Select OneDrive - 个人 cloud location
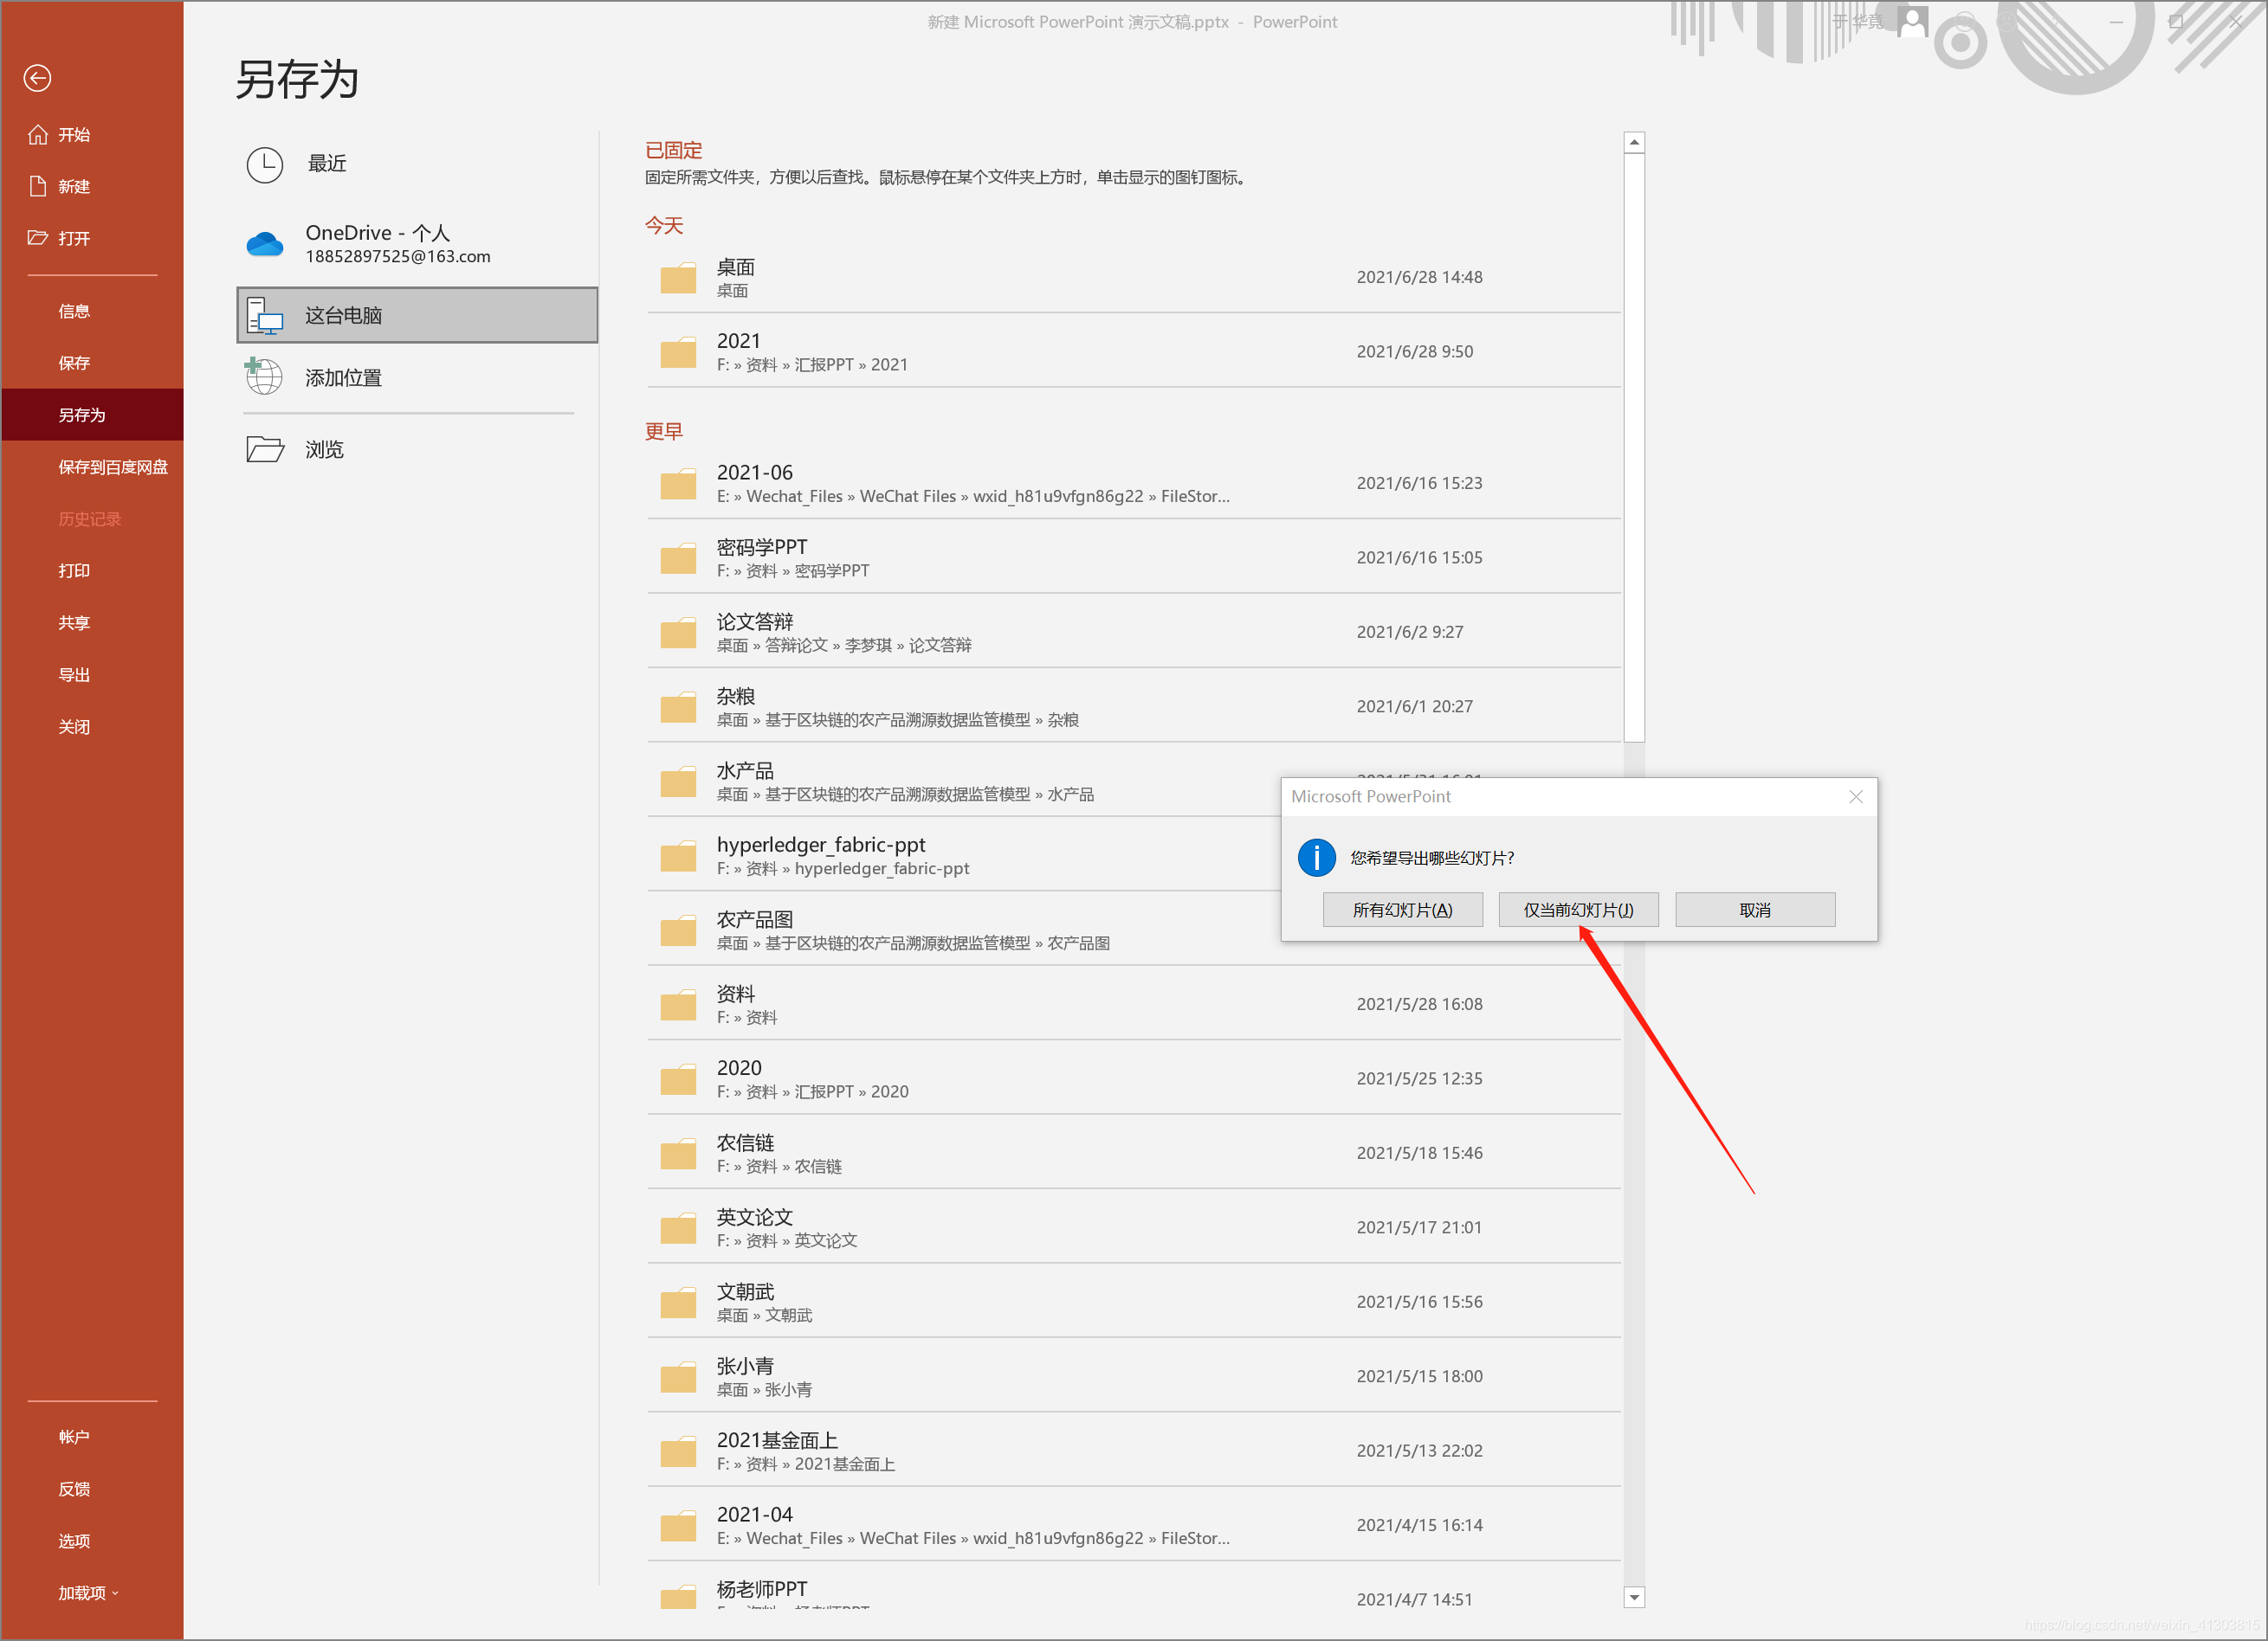The height and width of the screenshot is (1641, 2268). point(417,244)
